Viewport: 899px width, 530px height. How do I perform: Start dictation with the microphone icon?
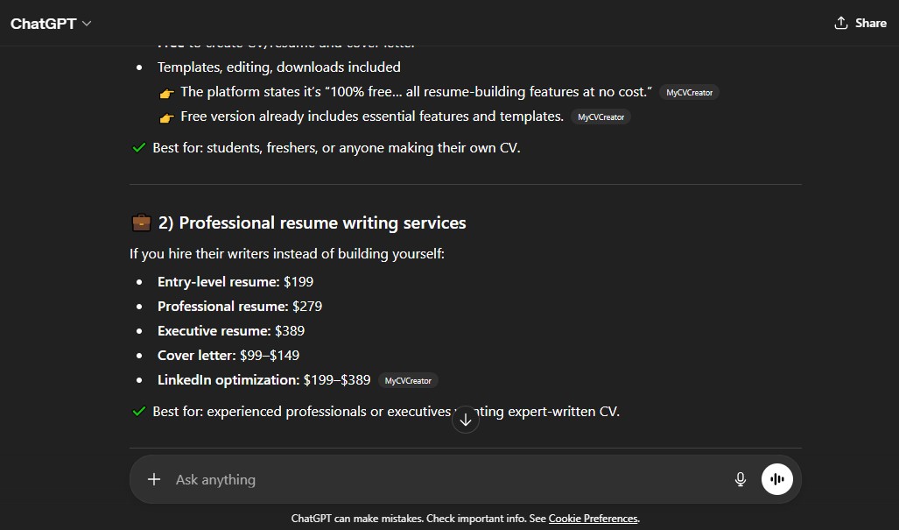(x=741, y=479)
